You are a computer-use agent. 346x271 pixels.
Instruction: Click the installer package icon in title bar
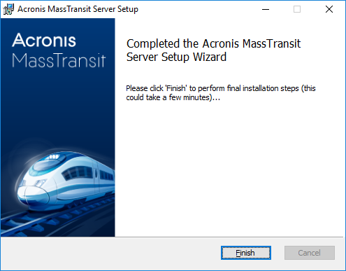point(8,9)
